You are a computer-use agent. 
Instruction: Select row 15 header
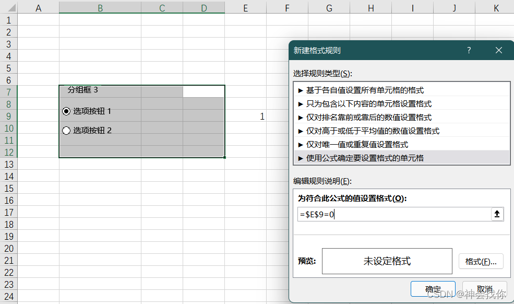click(8, 189)
